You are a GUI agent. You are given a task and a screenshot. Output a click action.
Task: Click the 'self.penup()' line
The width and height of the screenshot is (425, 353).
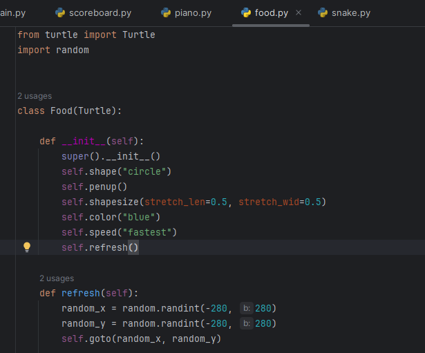pos(94,187)
